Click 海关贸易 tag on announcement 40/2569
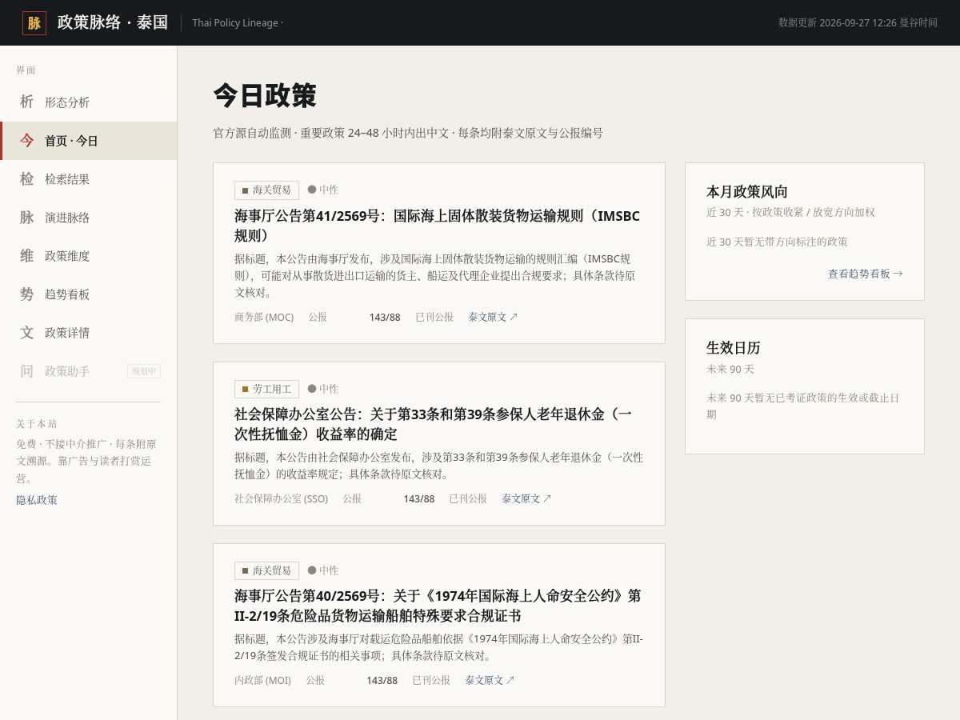 point(266,570)
